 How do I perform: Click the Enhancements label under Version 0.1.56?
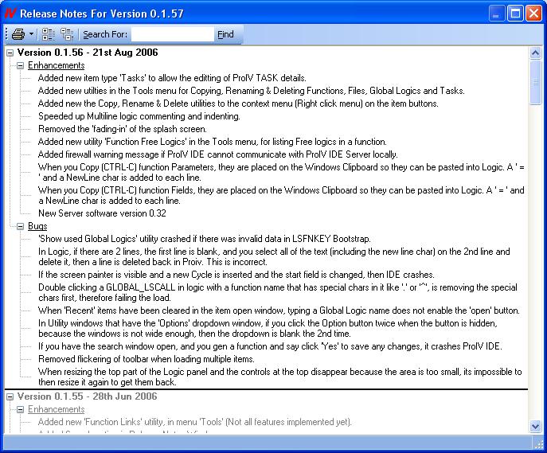click(57, 65)
